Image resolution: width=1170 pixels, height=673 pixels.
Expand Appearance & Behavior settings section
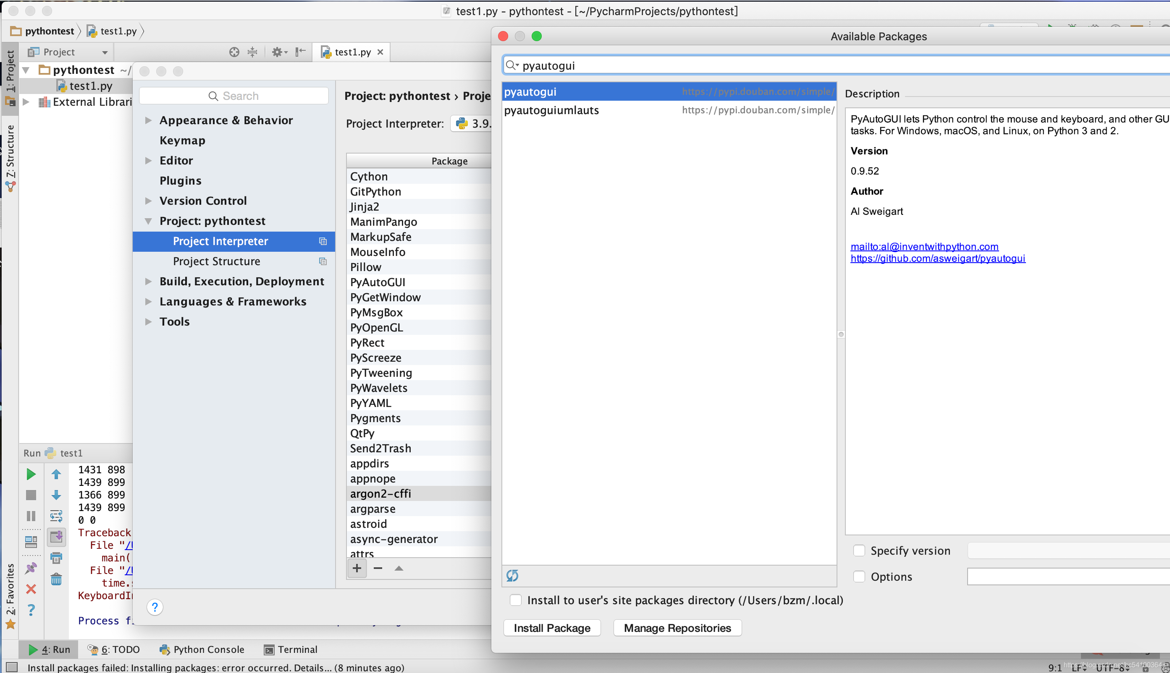148,120
